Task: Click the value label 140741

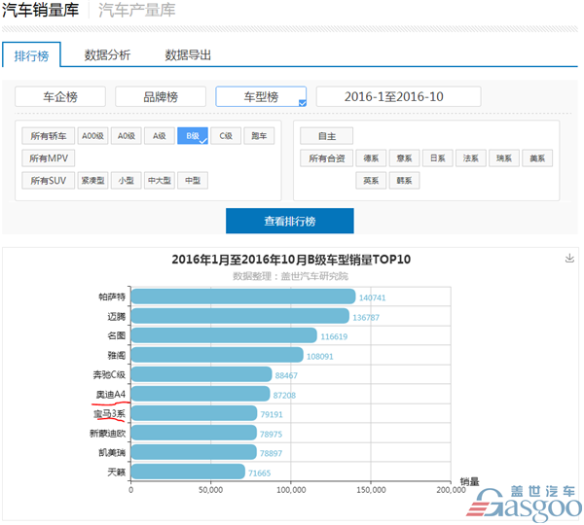Action: pyautogui.click(x=372, y=298)
